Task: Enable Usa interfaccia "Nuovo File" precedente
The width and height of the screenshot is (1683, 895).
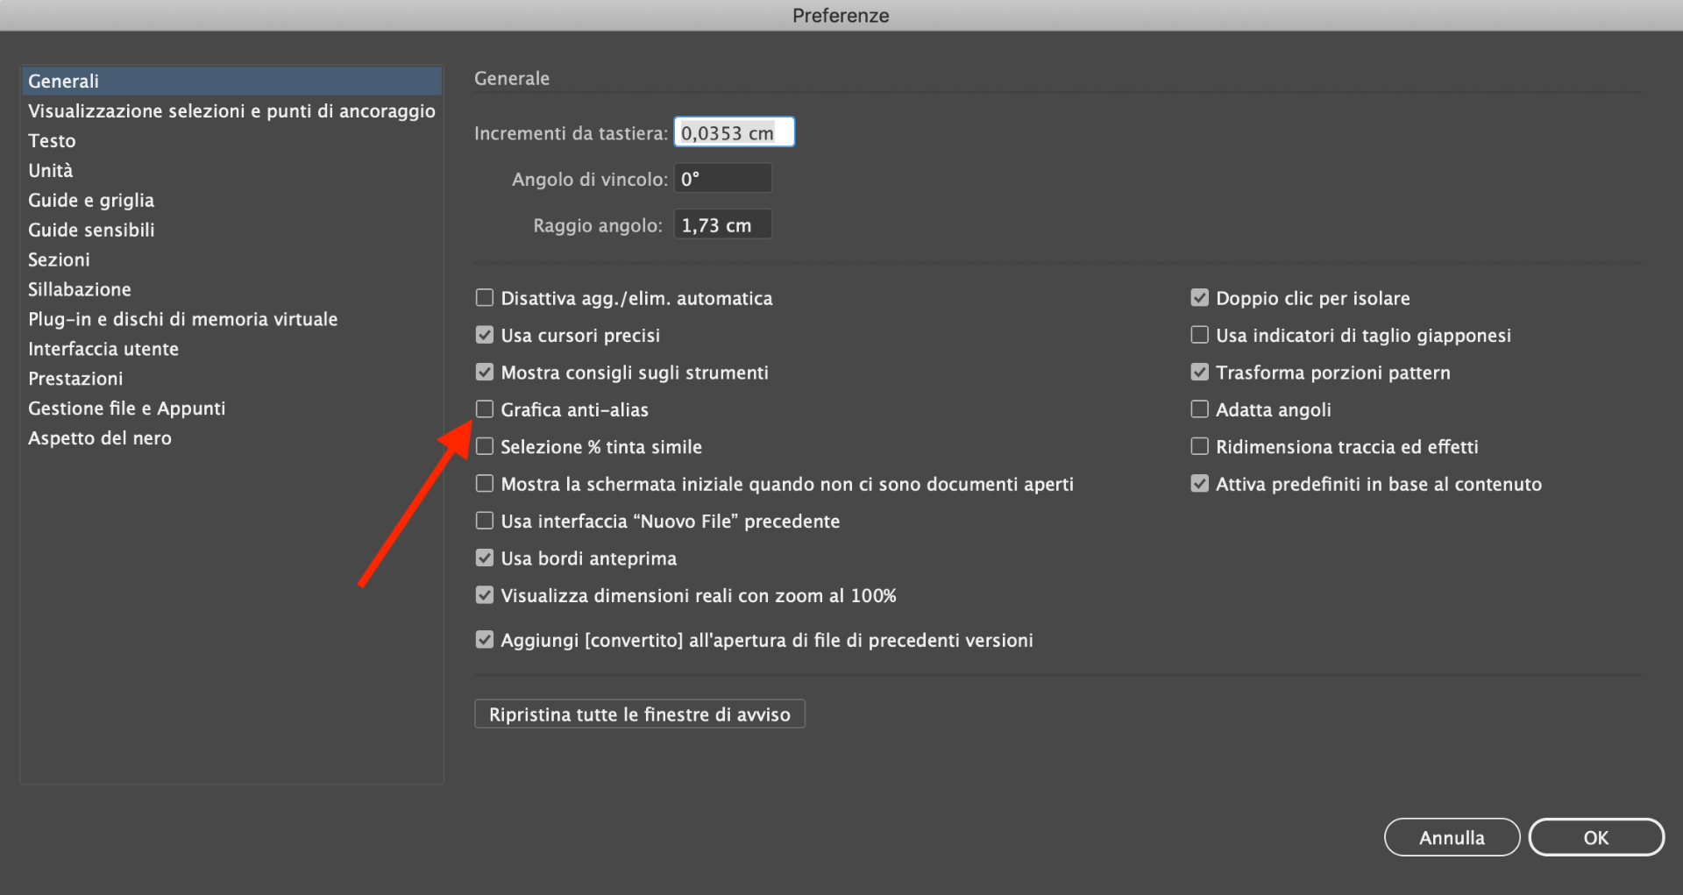Action: [485, 521]
